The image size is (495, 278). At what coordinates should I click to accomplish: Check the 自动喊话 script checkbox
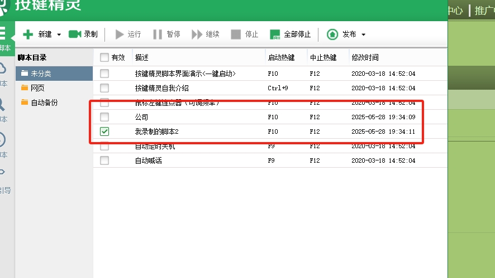tap(104, 160)
